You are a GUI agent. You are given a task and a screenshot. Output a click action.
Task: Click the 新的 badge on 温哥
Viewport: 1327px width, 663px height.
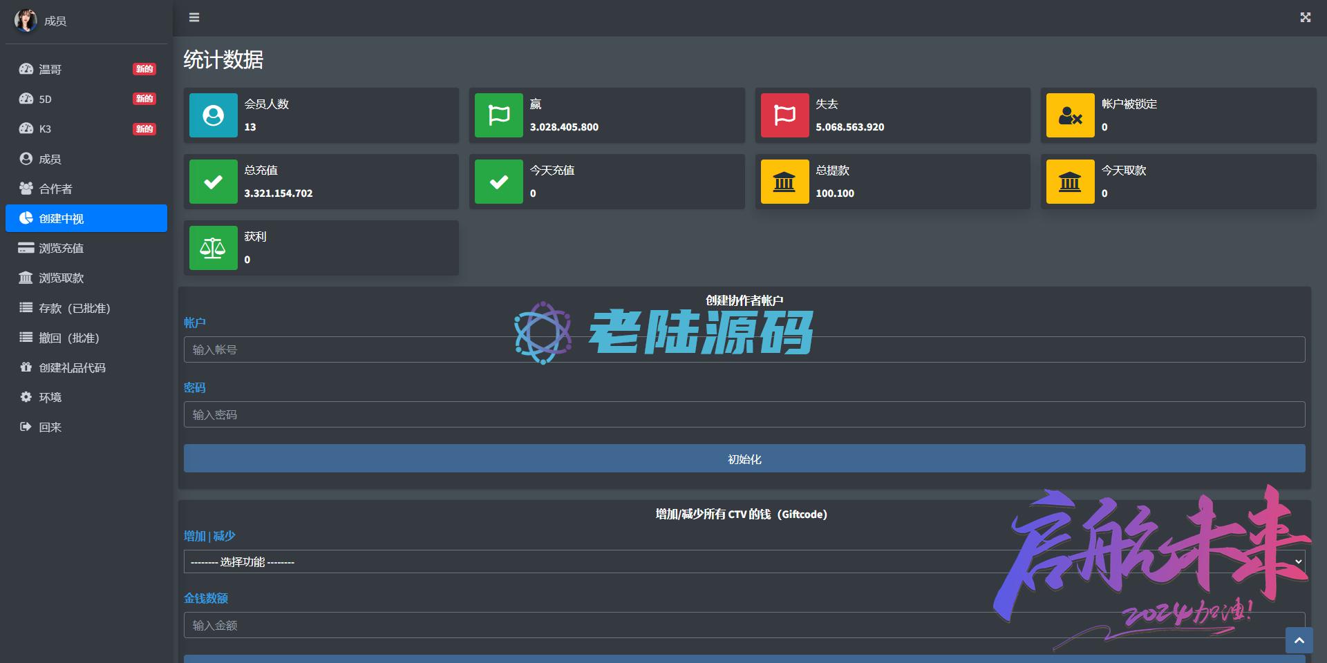[144, 69]
